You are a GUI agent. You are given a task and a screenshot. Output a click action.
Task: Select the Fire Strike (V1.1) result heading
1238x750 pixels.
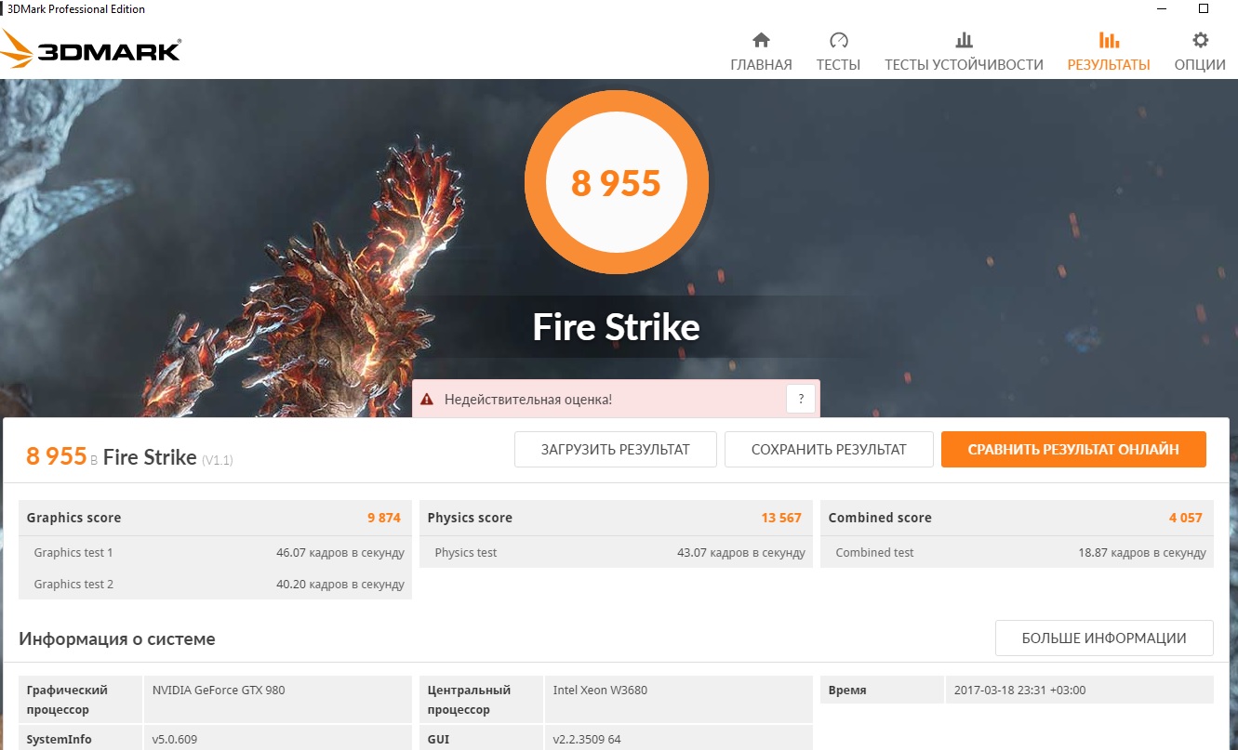click(x=167, y=457)
